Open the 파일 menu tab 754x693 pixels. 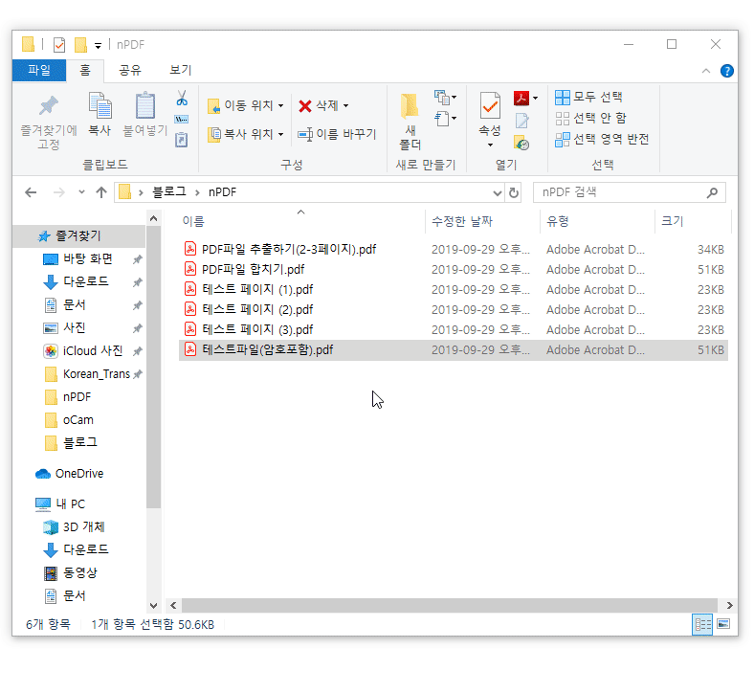coord(39,71)
